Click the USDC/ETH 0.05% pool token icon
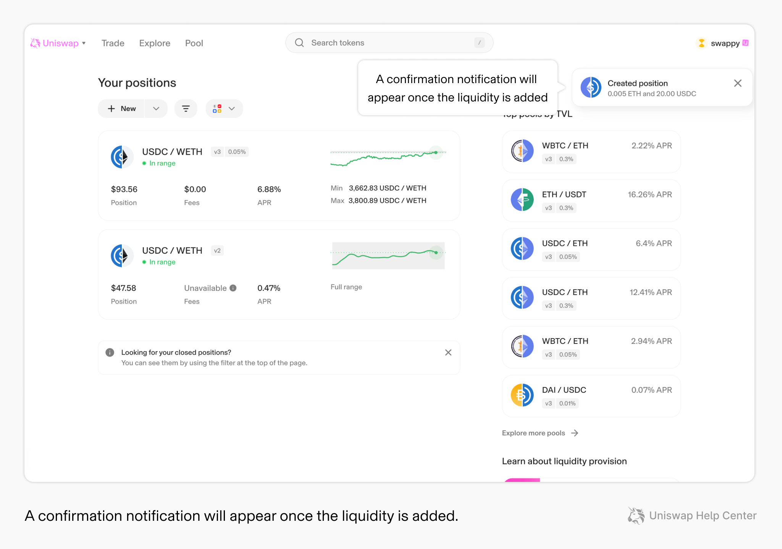This screenshot has width=782, height=549. coord(522,248)
